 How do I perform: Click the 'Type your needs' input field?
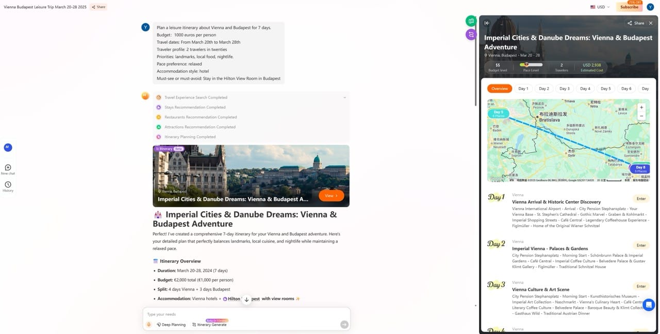click(242, 314)
